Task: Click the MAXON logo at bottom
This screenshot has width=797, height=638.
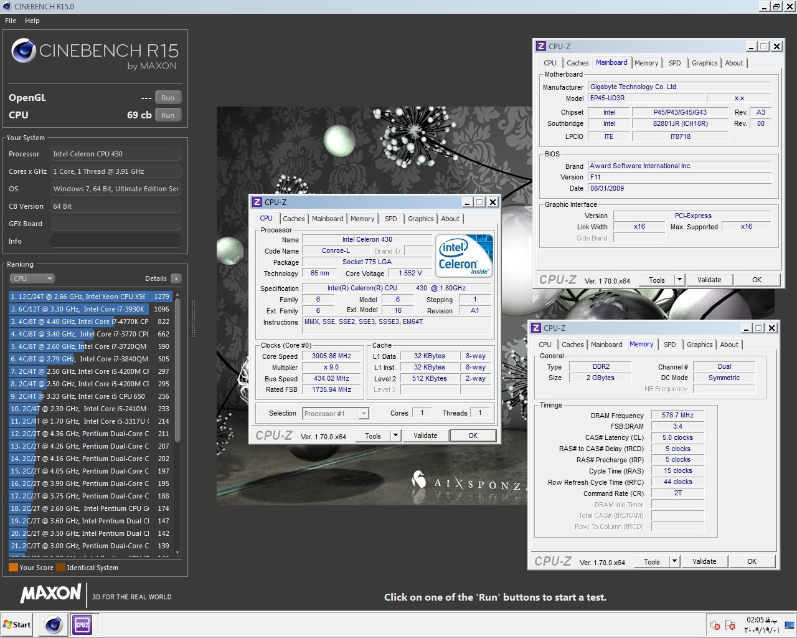Action: [x=51, y=594]
